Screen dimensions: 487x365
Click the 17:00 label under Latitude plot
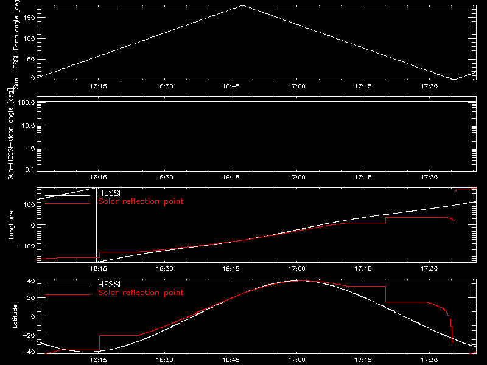296,360
